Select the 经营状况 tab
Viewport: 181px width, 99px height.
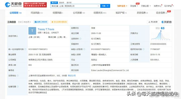click(100, 13)
